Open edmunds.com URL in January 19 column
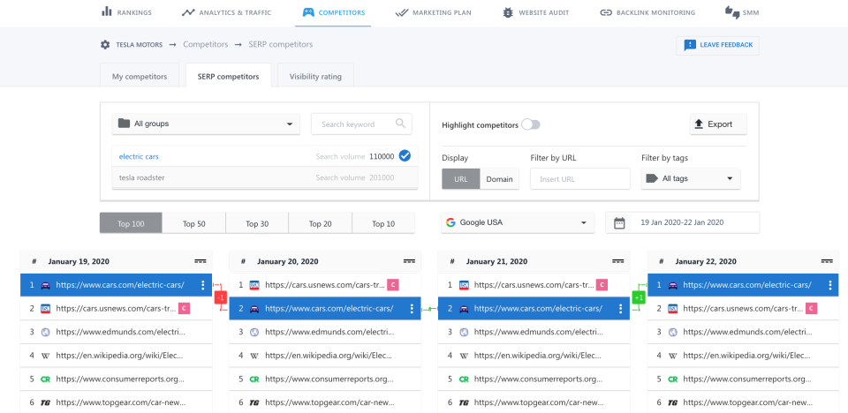Image resolution: width=848 pixels, height=413 pixels. [121, 333]
